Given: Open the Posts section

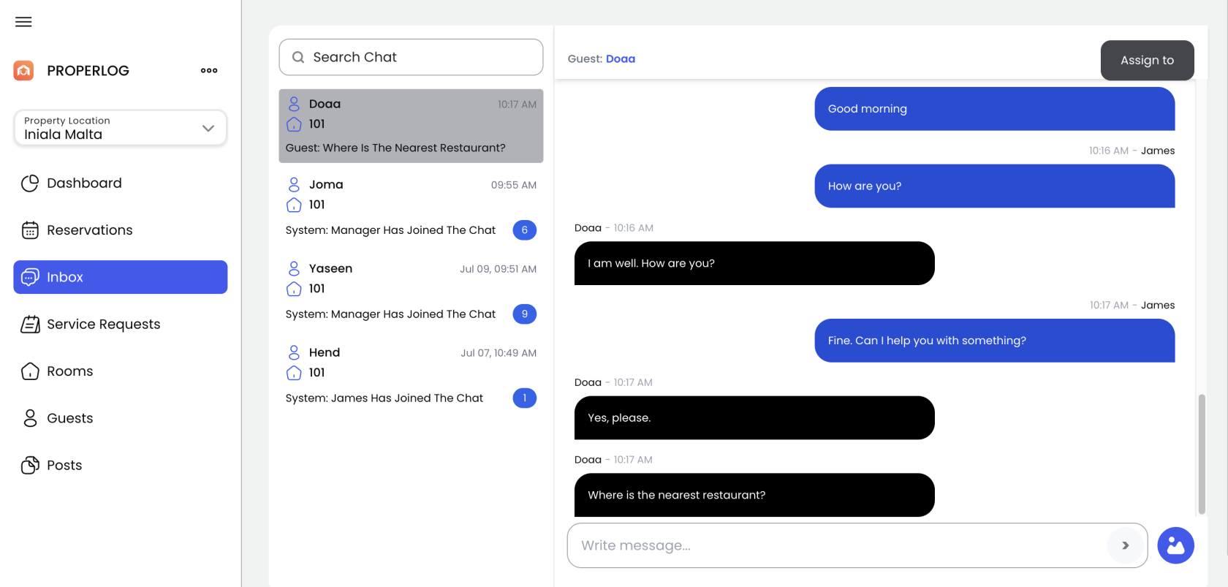Looking at the screenshot, I should pos(64,466).
